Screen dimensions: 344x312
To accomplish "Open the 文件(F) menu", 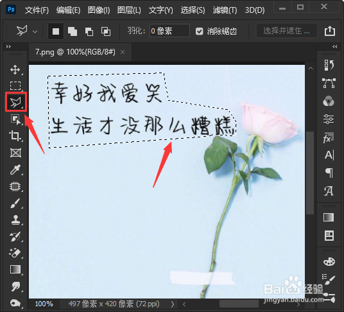I will 37,10.
